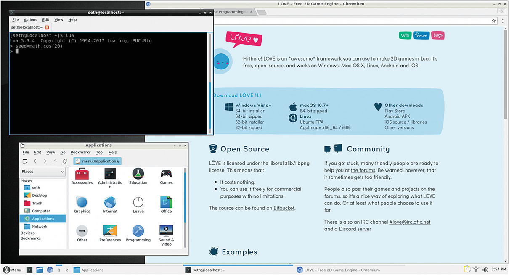Bookmark this page with the star icon

(494, 21)
